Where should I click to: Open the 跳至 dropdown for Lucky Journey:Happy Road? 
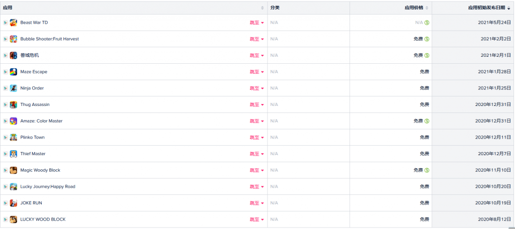click(256, 187)
